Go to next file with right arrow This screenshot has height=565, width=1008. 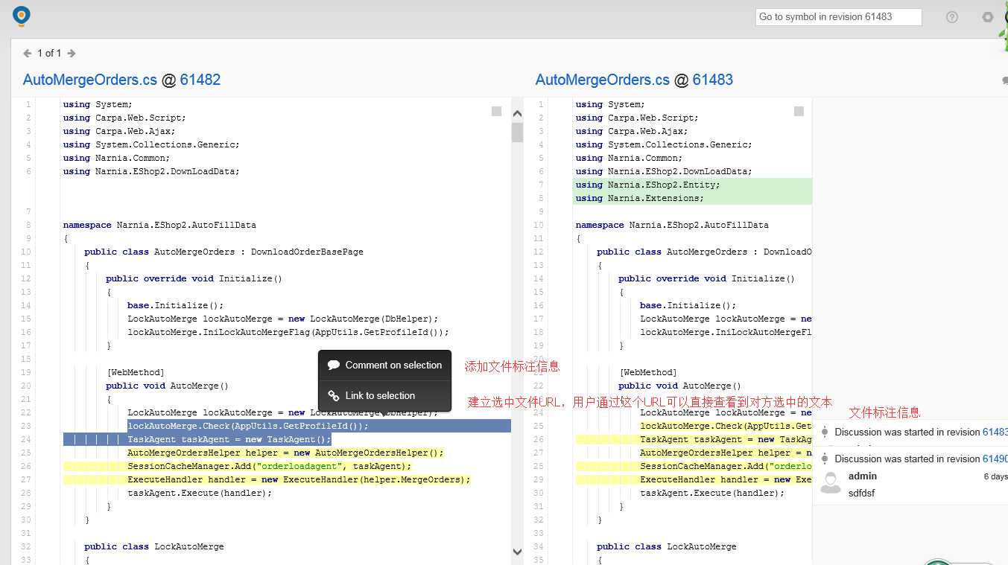(x=72, y=54)
